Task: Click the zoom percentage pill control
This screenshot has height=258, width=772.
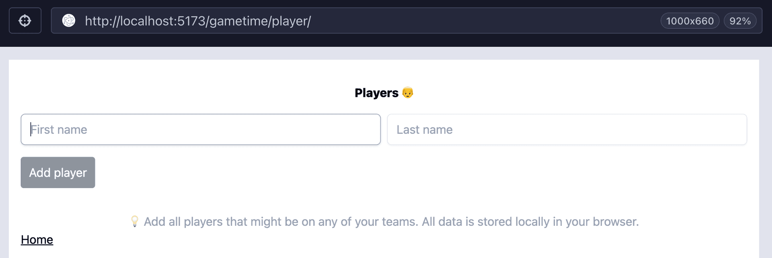Action: coord(741,21)
